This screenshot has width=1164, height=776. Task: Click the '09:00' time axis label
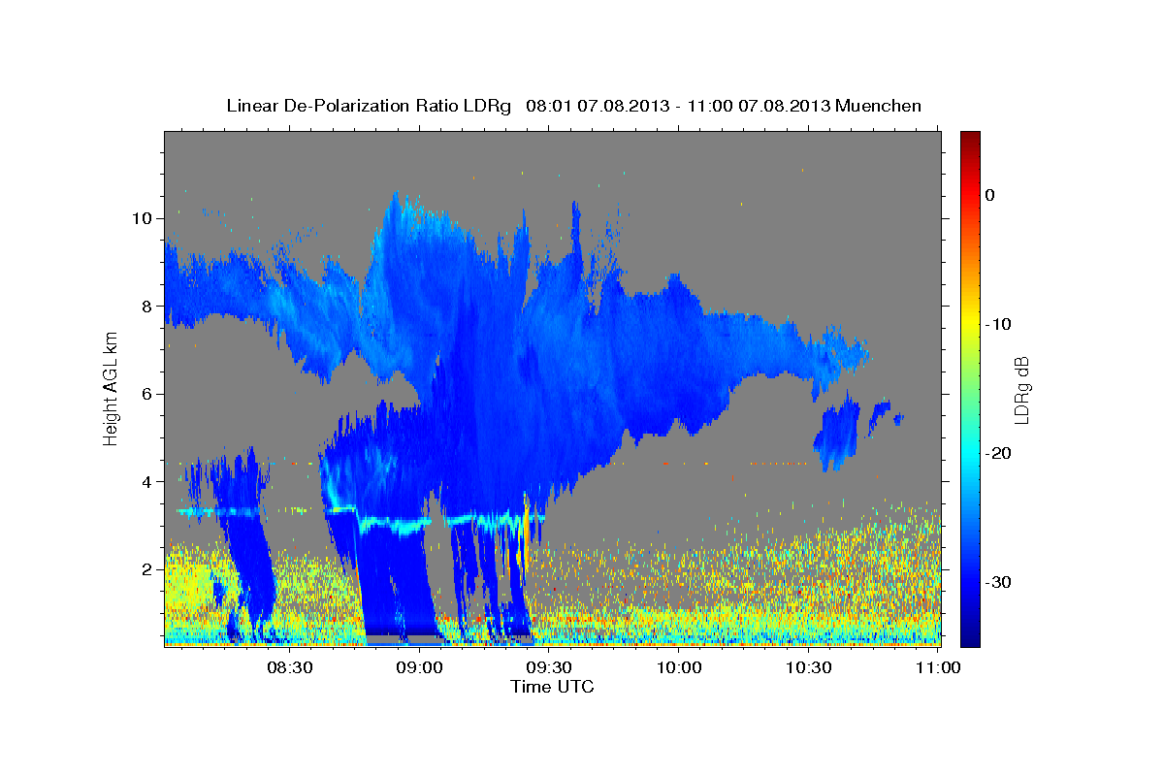tap(420, 667)
